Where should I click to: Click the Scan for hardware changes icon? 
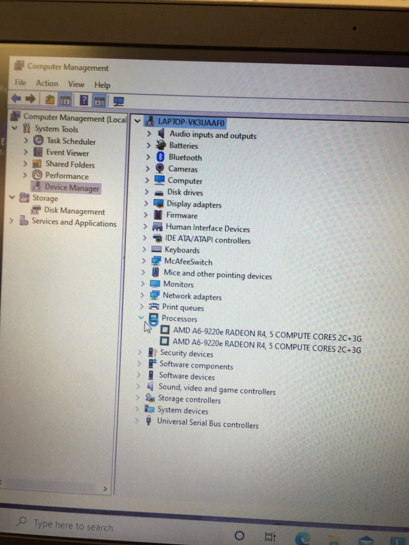[119, 102]
